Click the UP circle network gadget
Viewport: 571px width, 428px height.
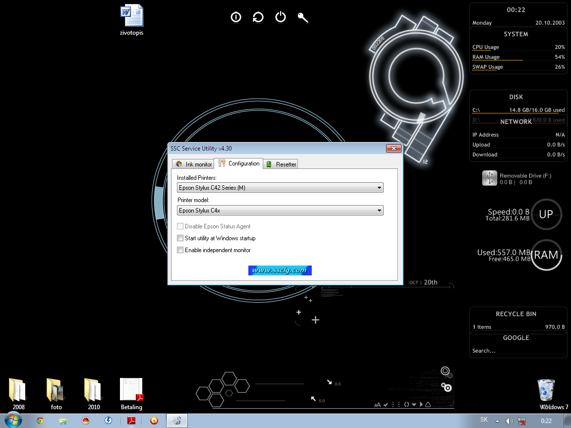(546, 214)
